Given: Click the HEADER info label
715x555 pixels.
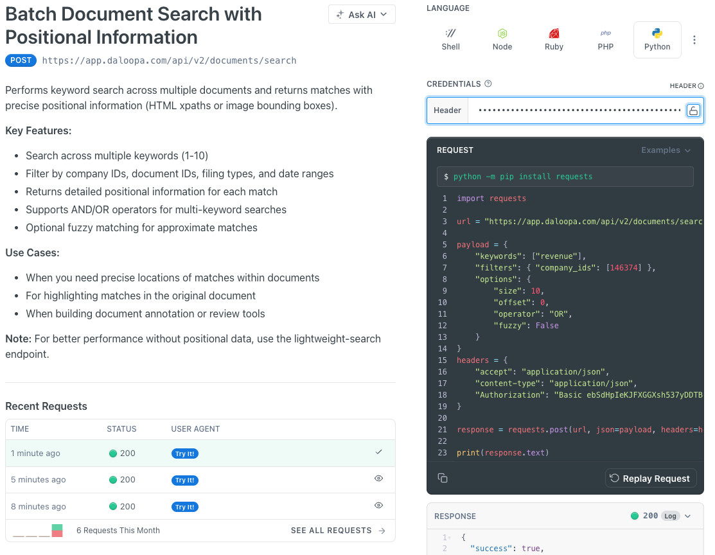Looking at the screenshot, I should point(686,86).
